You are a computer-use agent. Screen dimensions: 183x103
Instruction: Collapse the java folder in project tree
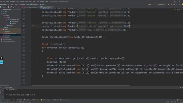5,17
